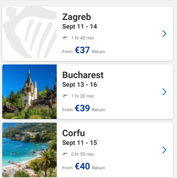
Task: Open the Corfu destination title
Action: tap(74, 133)
